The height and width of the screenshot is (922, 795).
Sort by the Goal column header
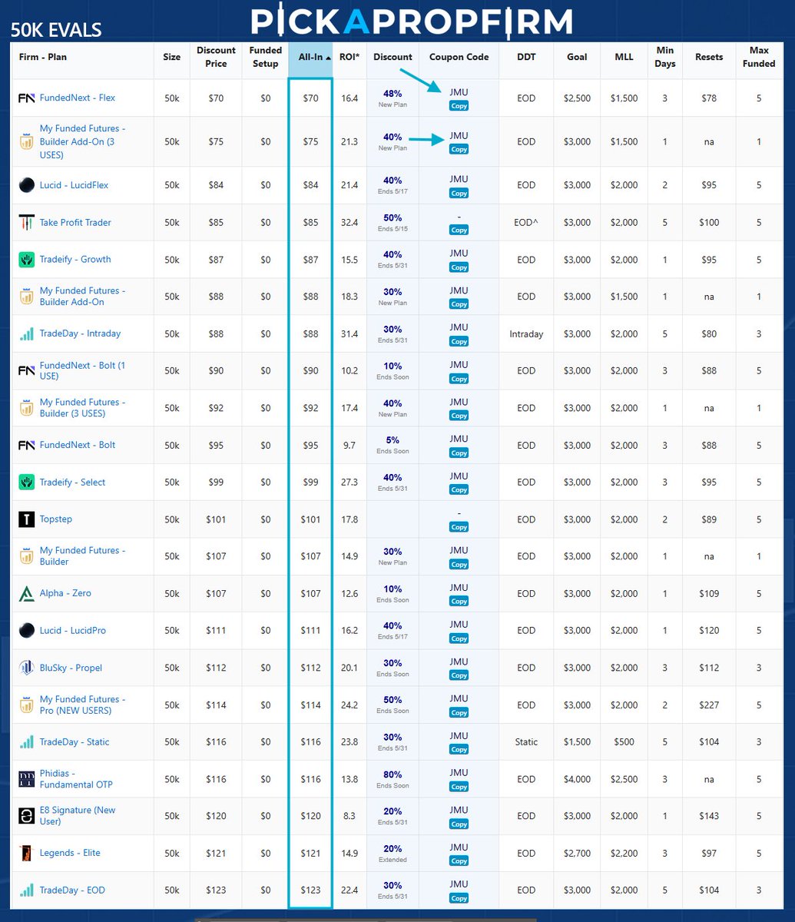pos(577,57)
